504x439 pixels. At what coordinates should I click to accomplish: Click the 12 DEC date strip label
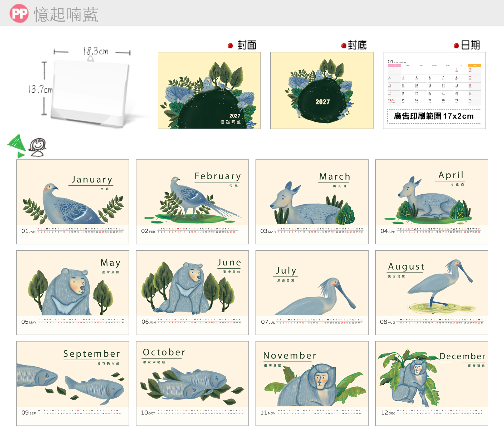388,413
